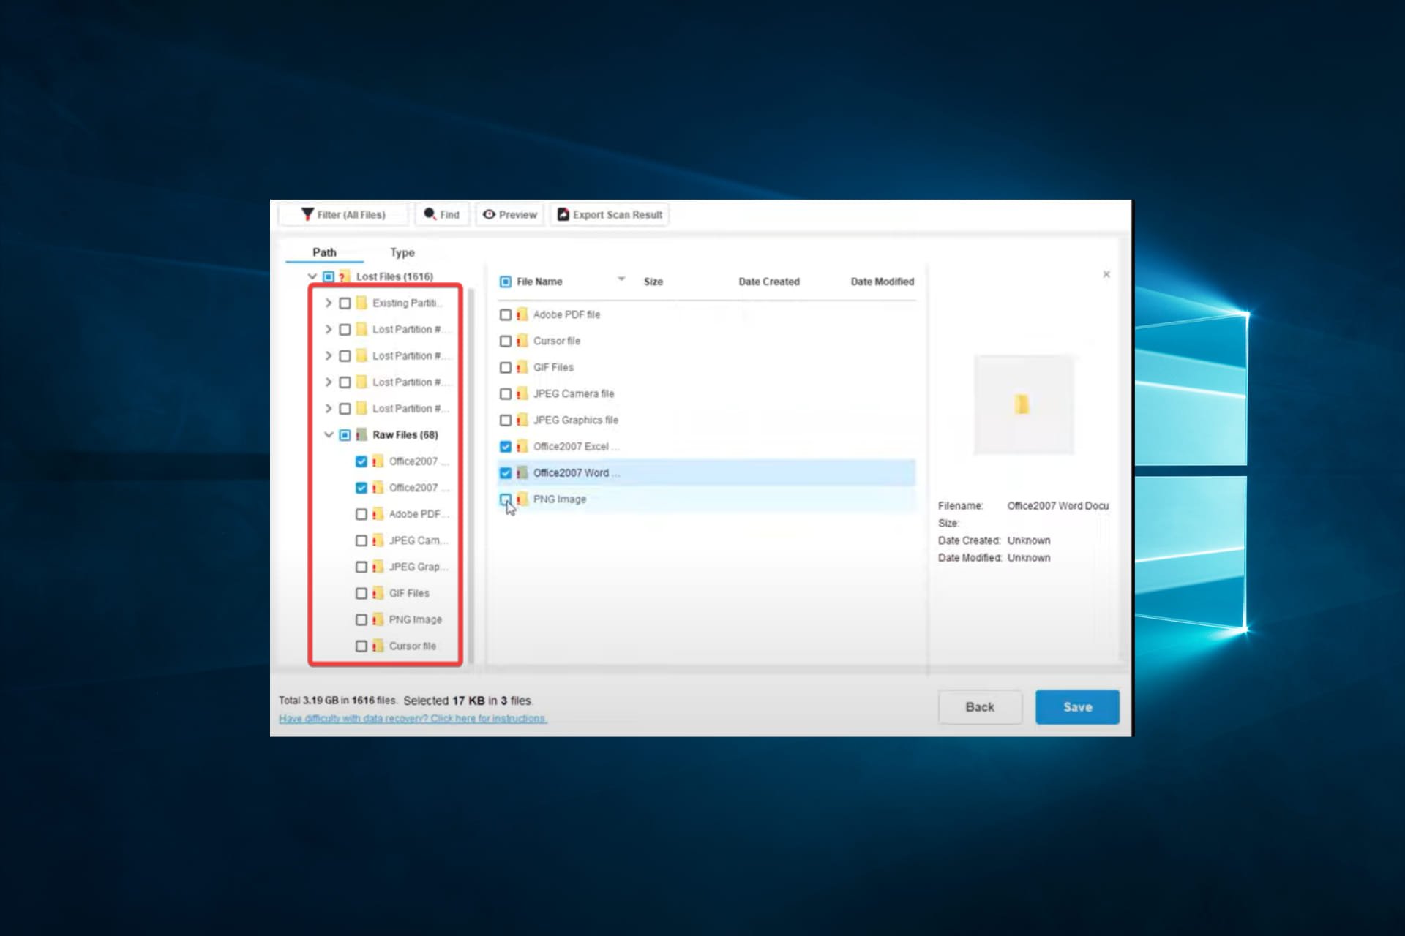Close the preview pane with the X
1405x936 pixels.
(x=1106, y=274)
